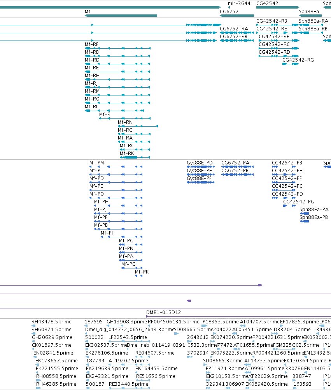The image size is (331, 390).
Task: Select protein Gyc88E-PE
Action: (200, 171)
